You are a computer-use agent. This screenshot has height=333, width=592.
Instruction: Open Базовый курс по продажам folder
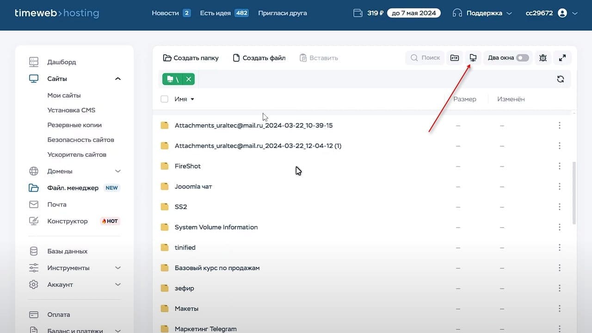point(217,268)
